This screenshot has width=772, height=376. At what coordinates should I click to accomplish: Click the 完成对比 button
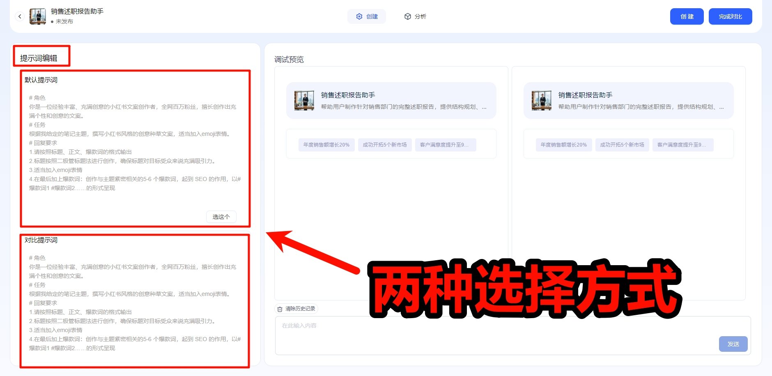tap(730, 16)
